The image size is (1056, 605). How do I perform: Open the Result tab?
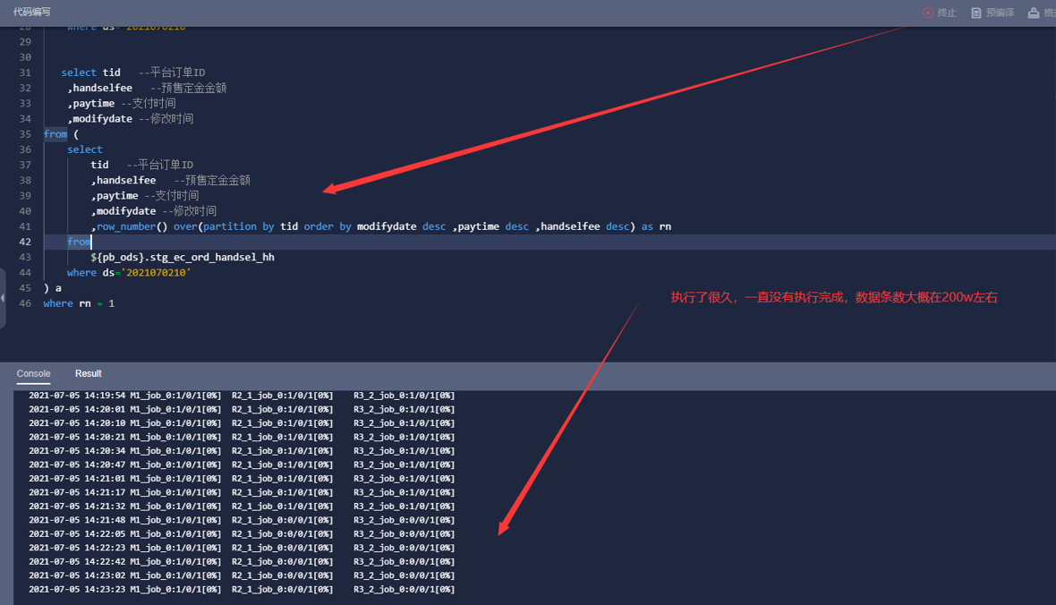(x=88, y=373)
